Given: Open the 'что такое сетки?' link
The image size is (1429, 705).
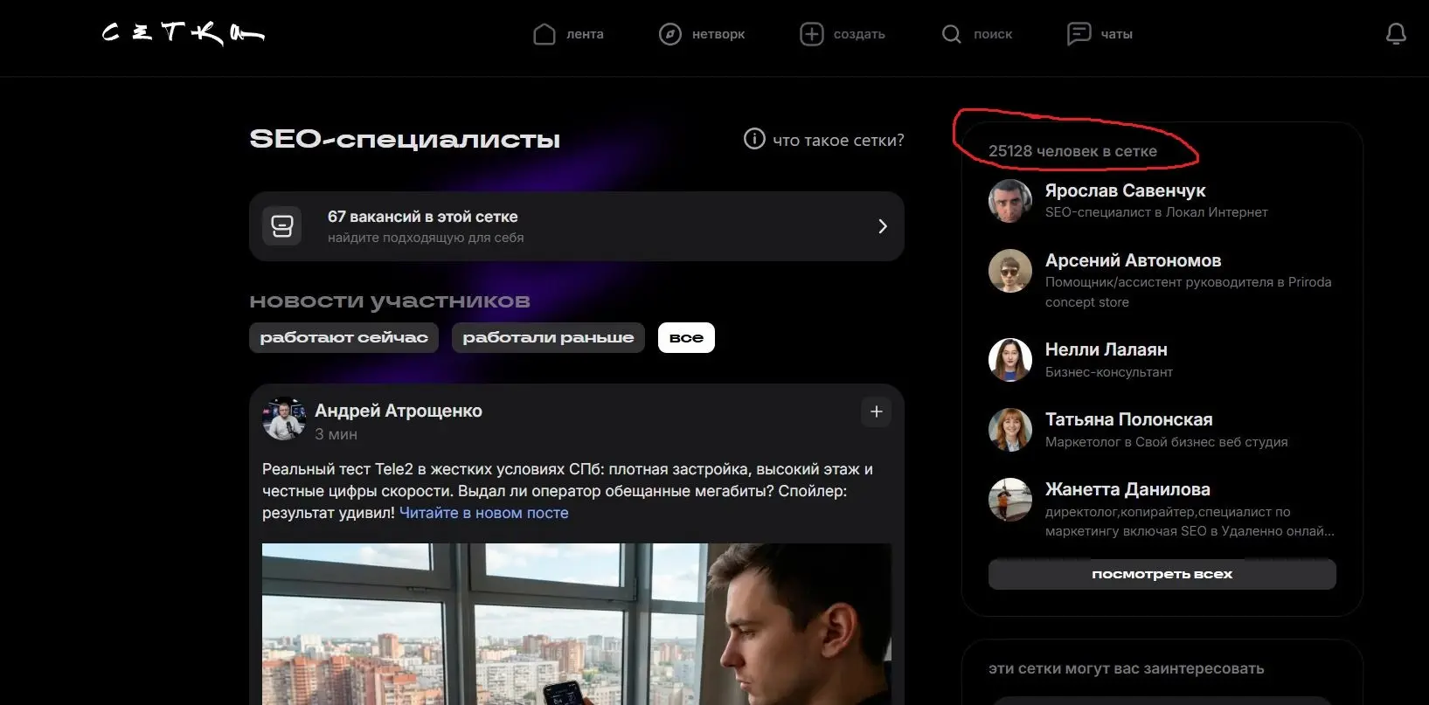Looking at the screenshot, I should coord(838,140).
